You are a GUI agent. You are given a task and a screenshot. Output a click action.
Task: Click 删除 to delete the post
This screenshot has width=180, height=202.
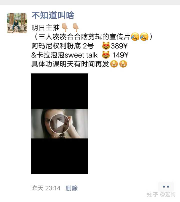(71, 188)
